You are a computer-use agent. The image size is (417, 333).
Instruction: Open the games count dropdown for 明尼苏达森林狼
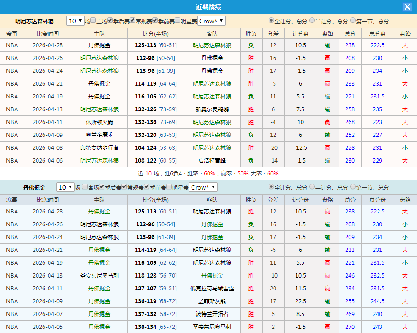click(x=76, y=21)
